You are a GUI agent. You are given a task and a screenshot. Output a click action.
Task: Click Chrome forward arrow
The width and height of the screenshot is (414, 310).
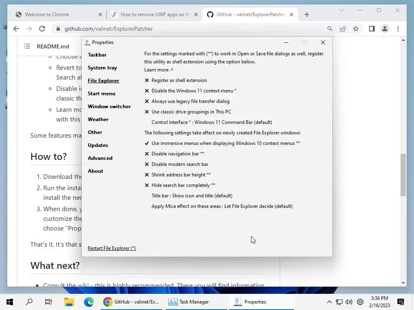29,29
